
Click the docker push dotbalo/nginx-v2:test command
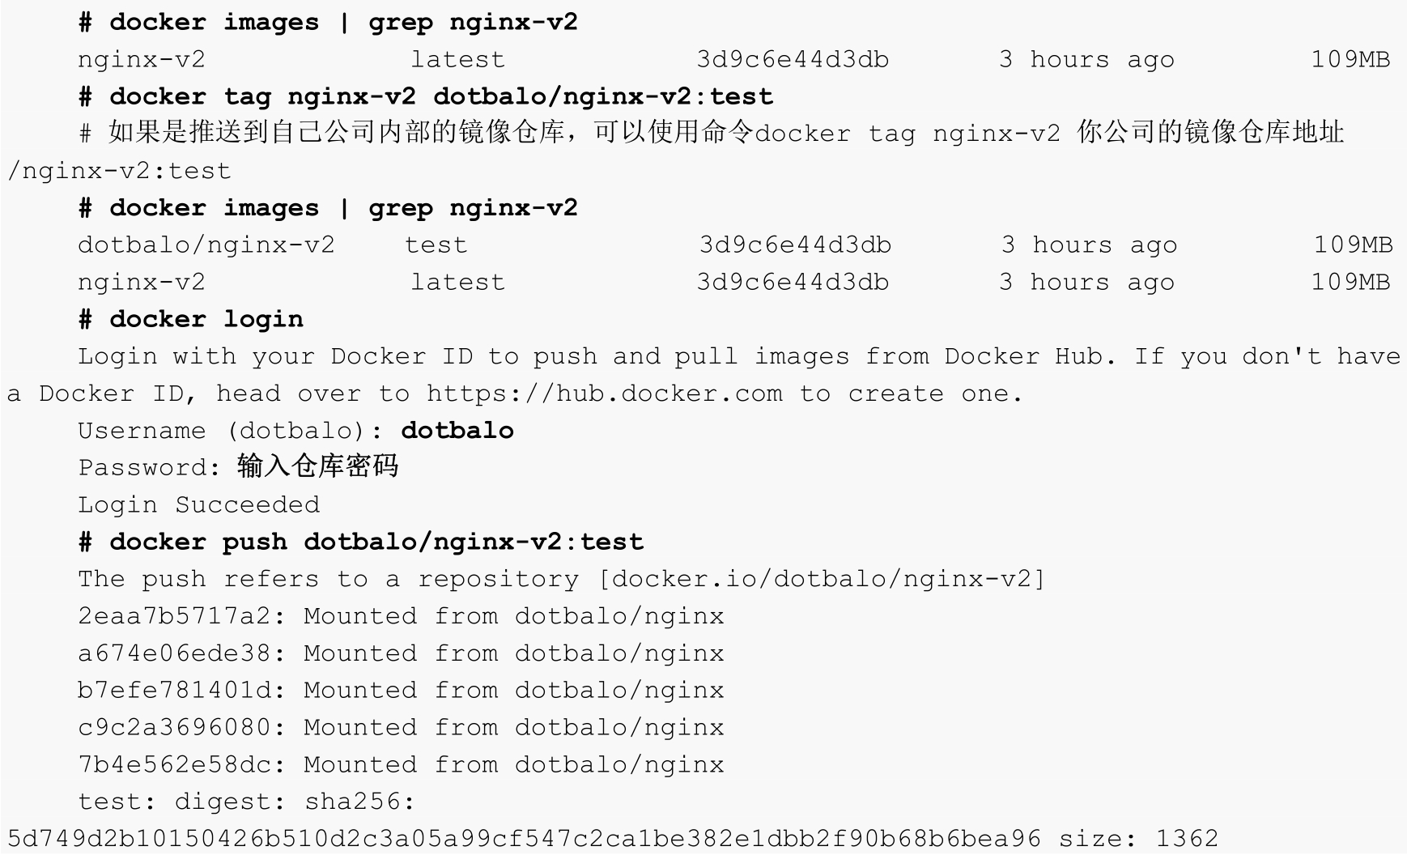click(x=361, y=542)
